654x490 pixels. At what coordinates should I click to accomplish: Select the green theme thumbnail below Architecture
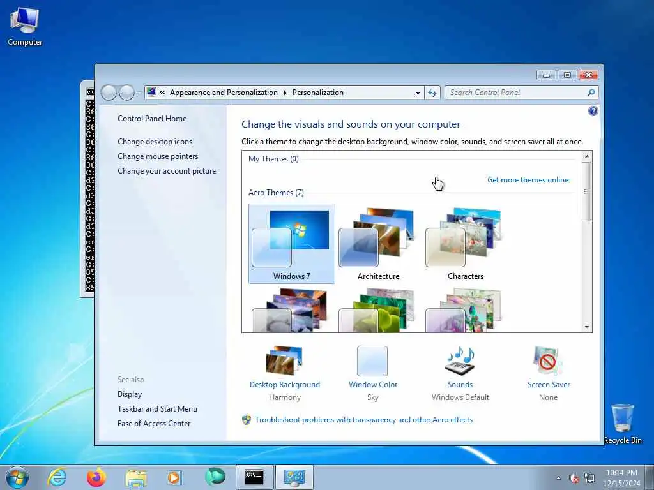pos(377,311)
